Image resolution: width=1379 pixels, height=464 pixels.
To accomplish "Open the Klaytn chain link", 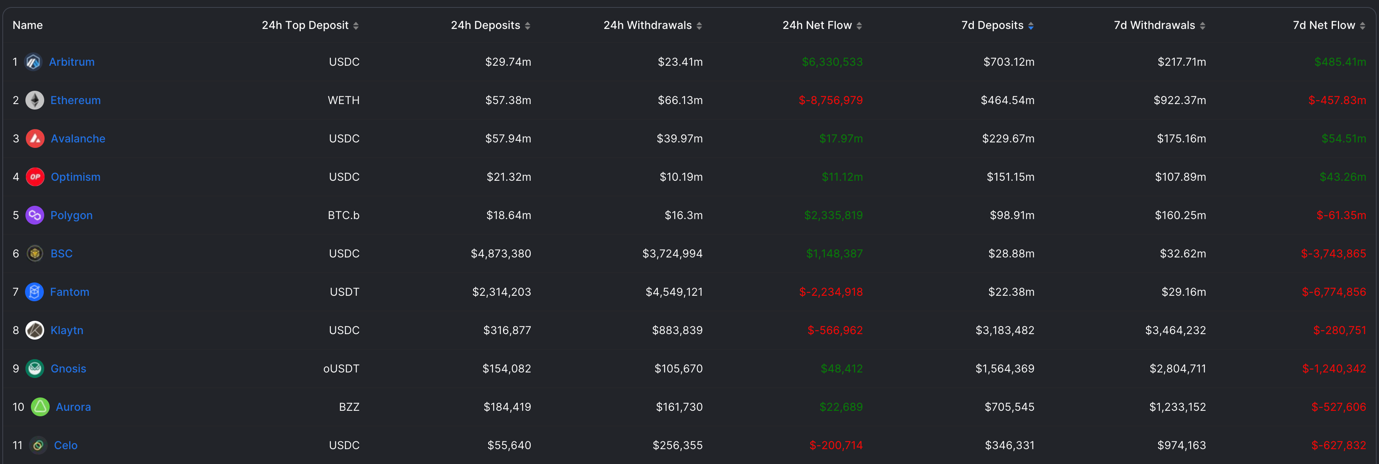I will pyautogui.click(x=67, y=331).
